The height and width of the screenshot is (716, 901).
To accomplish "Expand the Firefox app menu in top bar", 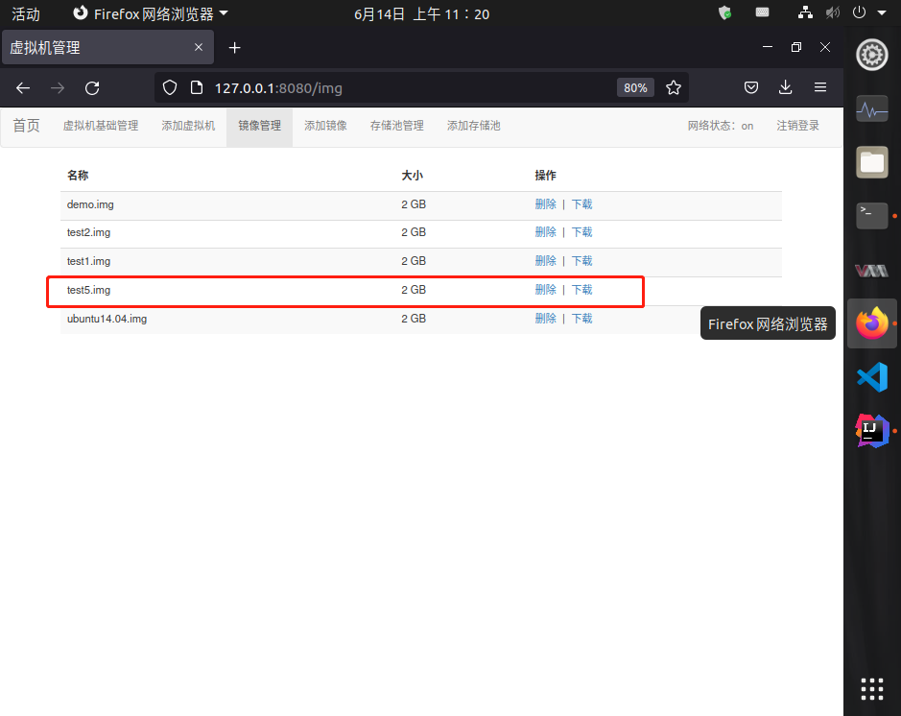I will pos(151,13).
